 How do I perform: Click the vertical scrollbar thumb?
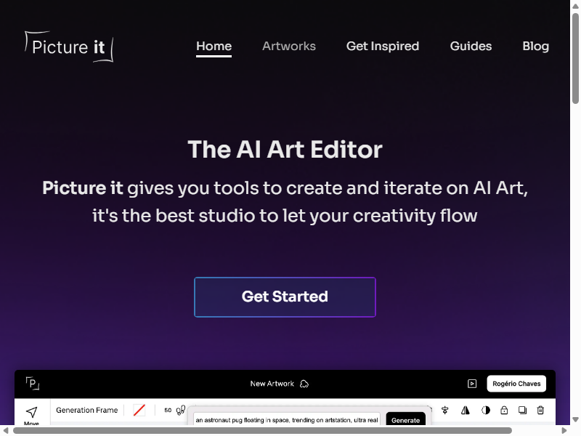click(575, 58)
